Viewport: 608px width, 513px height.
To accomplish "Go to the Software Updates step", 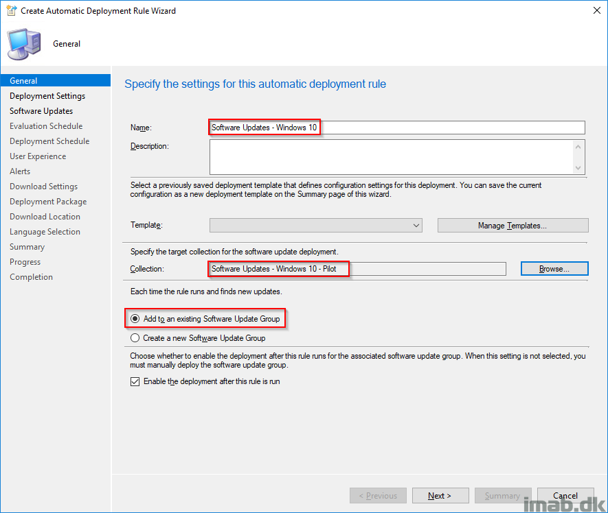I will (41, 110).
